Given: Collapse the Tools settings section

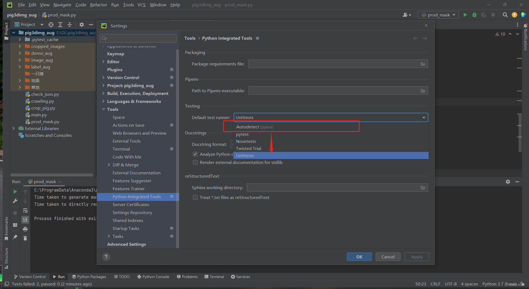Looking at the screenshot, I should [x=103, y=109].
